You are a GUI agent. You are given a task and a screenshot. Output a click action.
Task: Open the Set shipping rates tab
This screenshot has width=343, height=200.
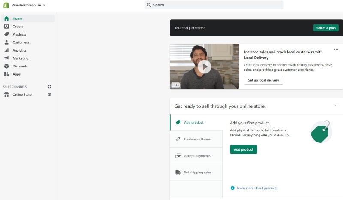coord(197,173)
